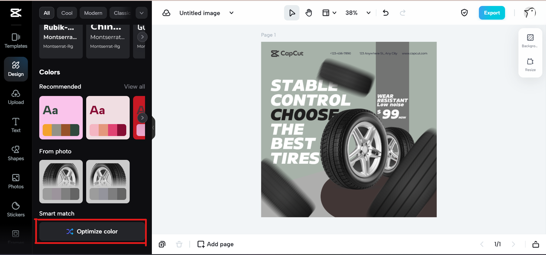Screen dimensions: 546x255
Task: Select the Design sidebar panel
Action: point(16,69)
